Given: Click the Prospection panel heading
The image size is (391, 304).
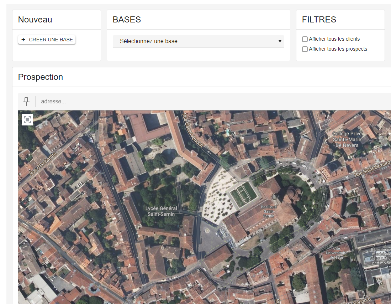Looking at the screenshot, I should point(41,77).
